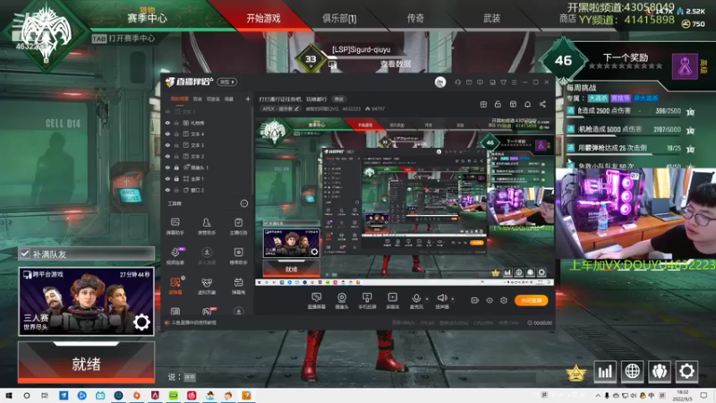Image resolution: width=716 pixels, height=403 pixels.
Task: Click the lock icon above preview
Action: (498, 104)
